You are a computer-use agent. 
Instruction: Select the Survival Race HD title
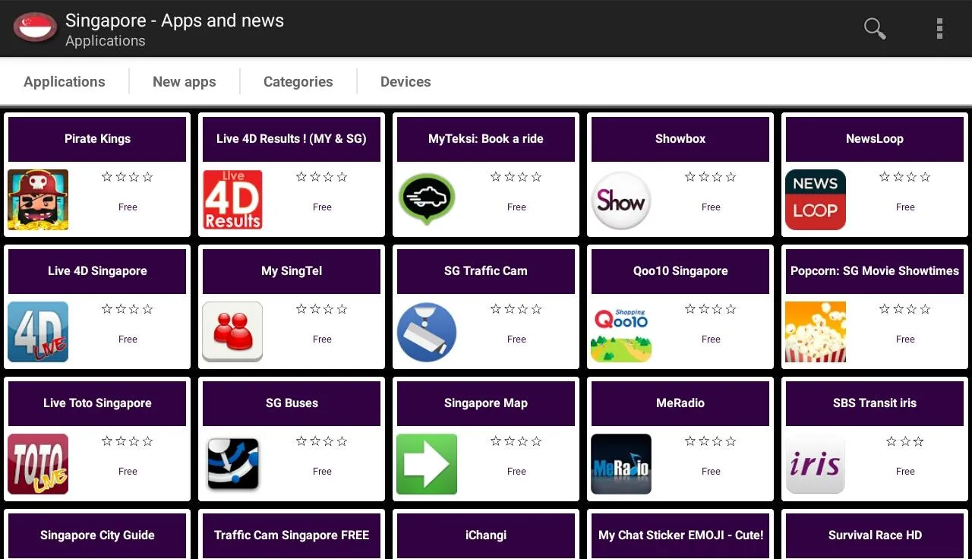pos(875,535)
